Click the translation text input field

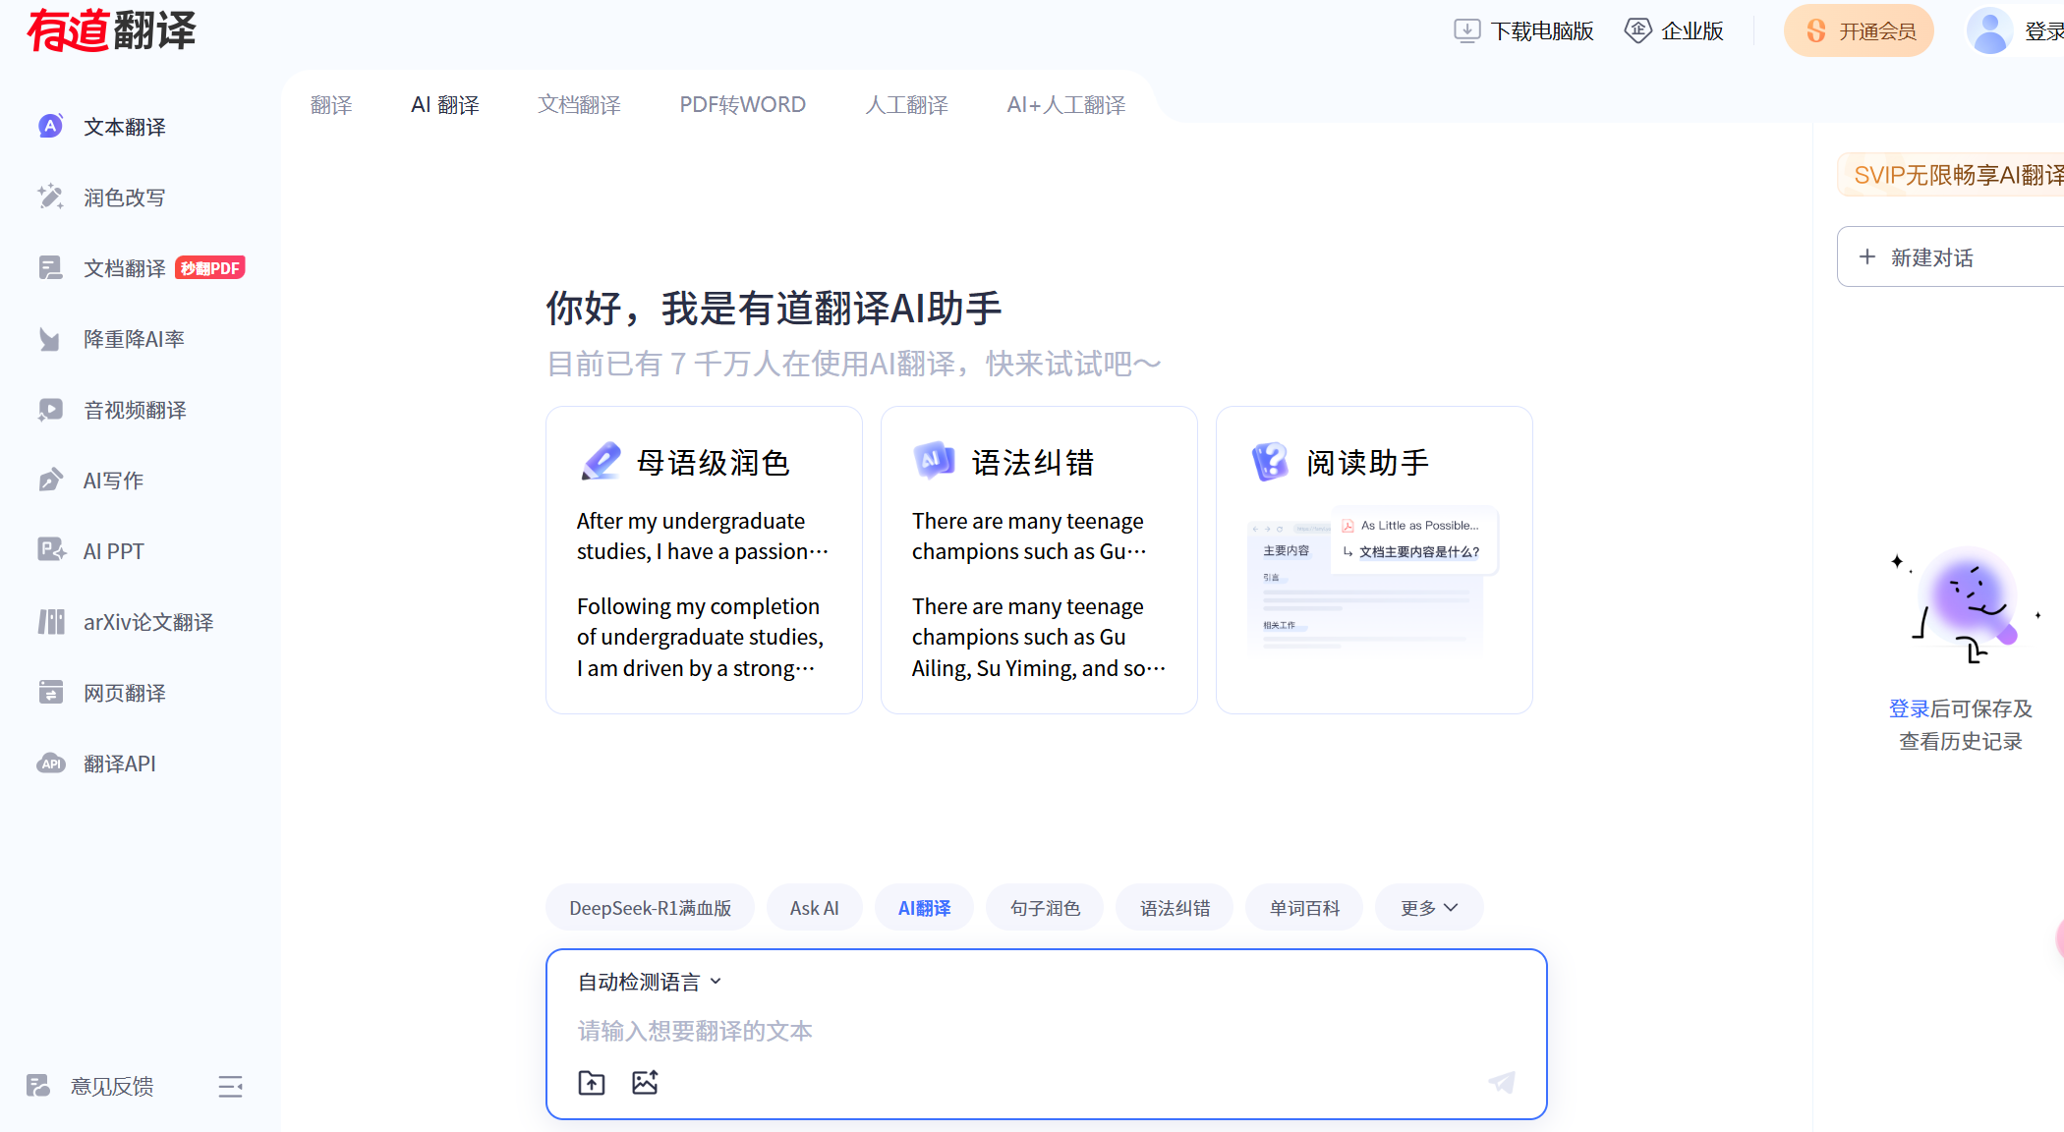tap(1042, 1031)
